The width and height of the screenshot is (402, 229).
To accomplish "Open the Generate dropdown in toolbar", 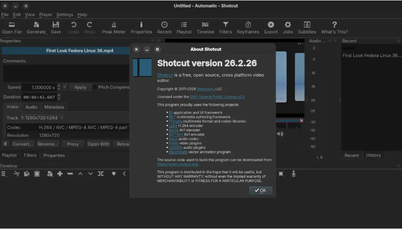I will click(x=36, y=28).
